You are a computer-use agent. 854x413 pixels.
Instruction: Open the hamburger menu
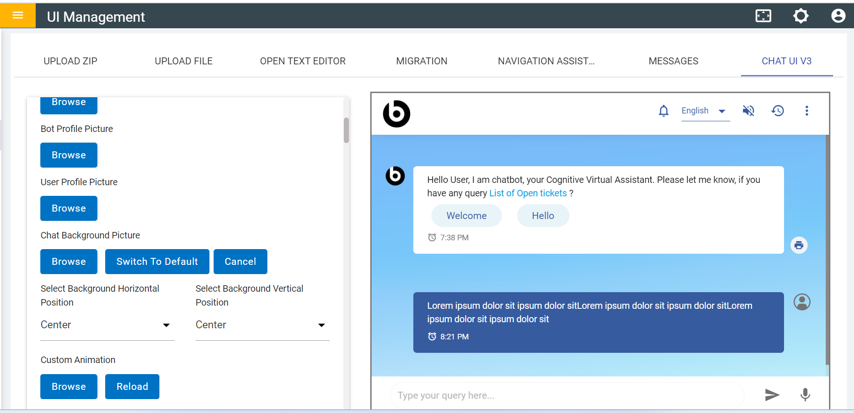pyautogui.click(x=18, y=15)
